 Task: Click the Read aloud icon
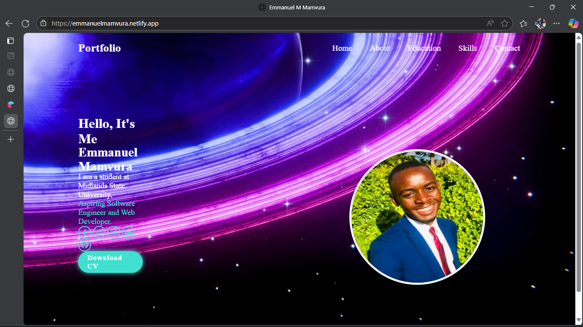(490, 23)
